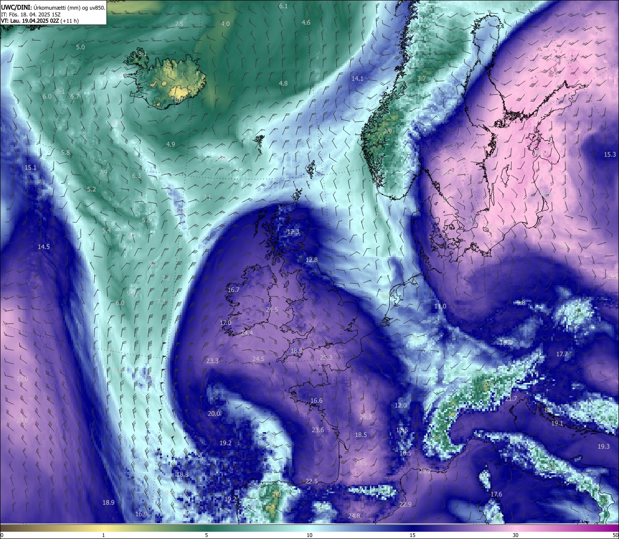Click the 15.1 value on the left edge
619x539 pixels.
pos(30,167)
